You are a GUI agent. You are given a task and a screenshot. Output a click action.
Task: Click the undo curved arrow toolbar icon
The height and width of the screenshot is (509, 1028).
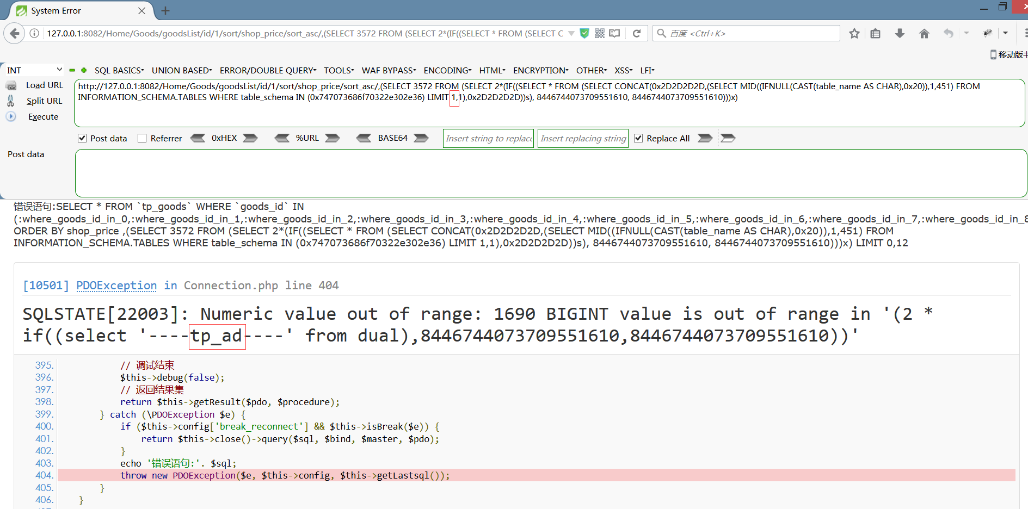pyautogui.click(x=949, y=34)
